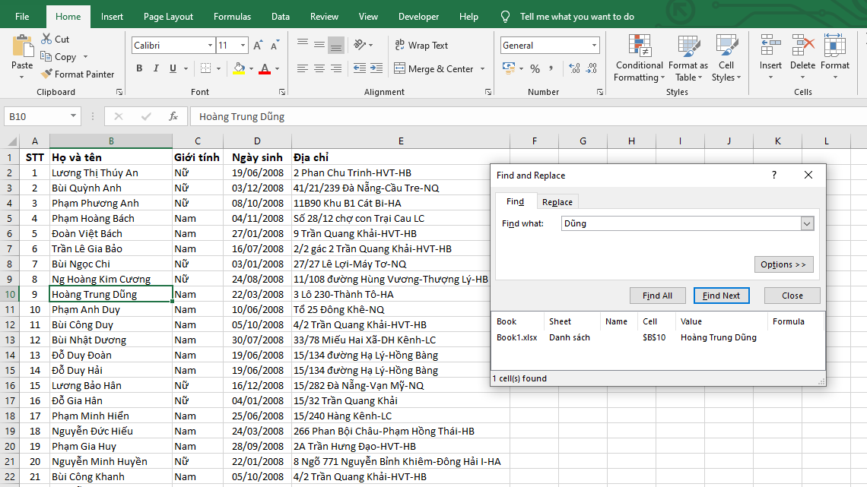Viewport: 867px width, 487px height.
Task: Open the Formulas ribbon tab
Action: (232, 15)
